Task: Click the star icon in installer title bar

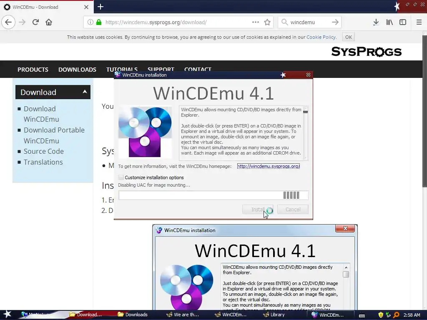Action: click(283, 75)
